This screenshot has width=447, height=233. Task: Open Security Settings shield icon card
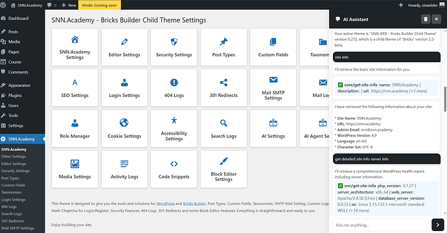click(x=174, y=47)
